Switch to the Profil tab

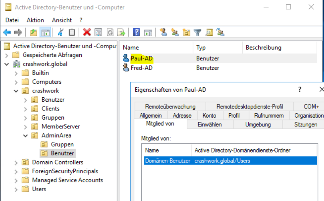234,116
